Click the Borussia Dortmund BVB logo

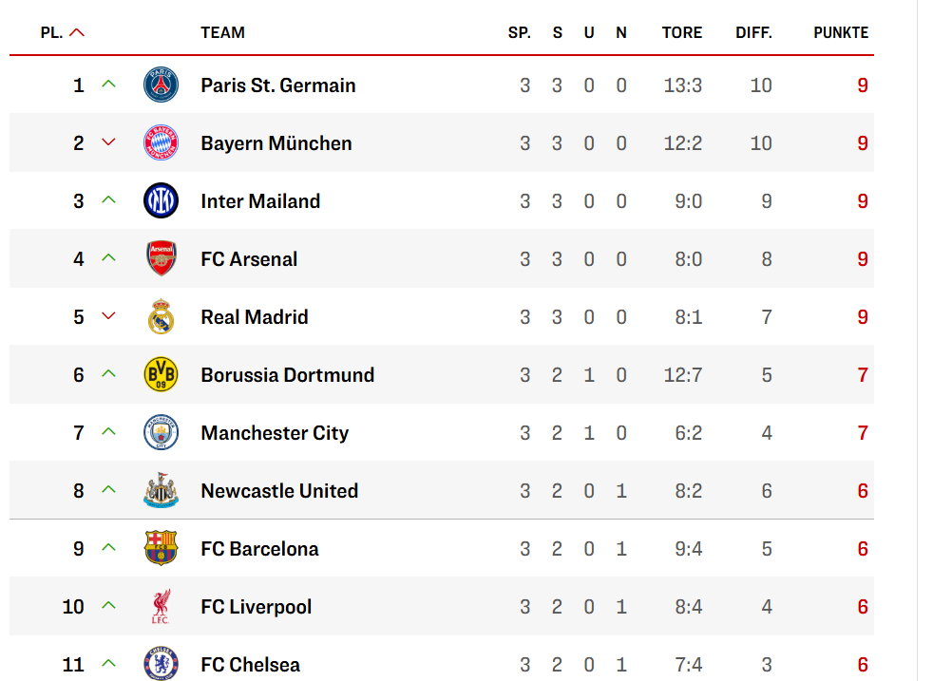coord(161,375)
